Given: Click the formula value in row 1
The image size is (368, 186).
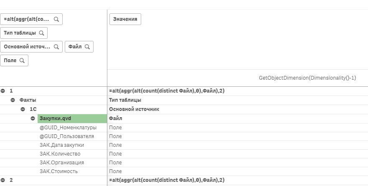Looking at the screenshot, I should click(x=167, y=91).
